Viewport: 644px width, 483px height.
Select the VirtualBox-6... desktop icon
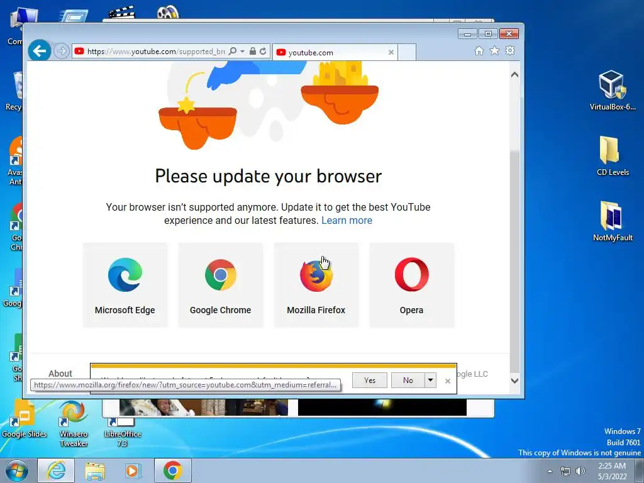pos(612,91)
